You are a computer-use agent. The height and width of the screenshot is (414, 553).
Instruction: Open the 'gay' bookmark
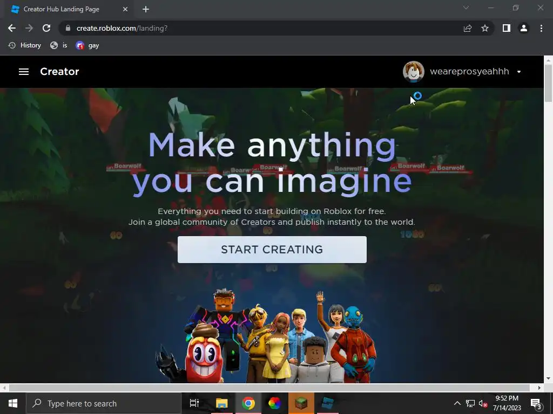coord(87,45)
